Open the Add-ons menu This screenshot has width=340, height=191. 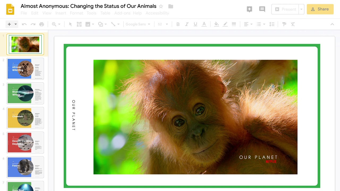point(122,13)
